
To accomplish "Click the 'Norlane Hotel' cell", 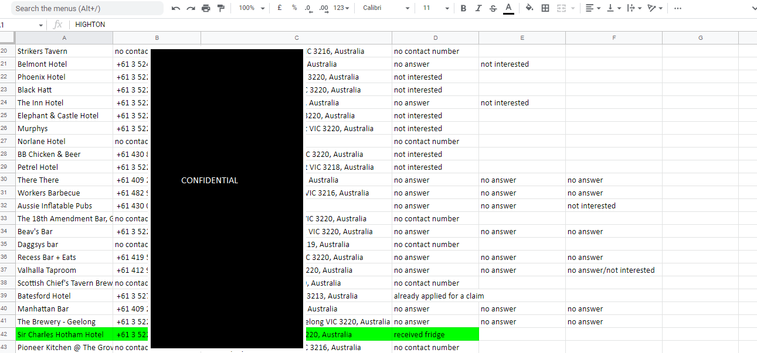I will pyautogui.click(x=65, y=141).
